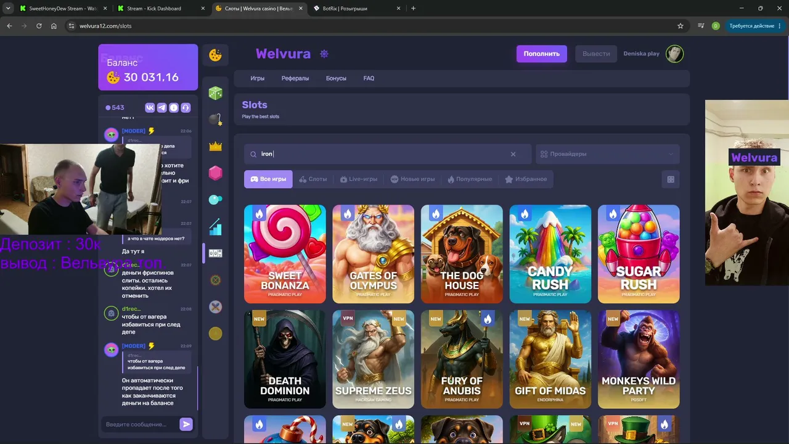The image size is (789, 444).
Task: Focus the chat message input field
Action: coord(141,424)
